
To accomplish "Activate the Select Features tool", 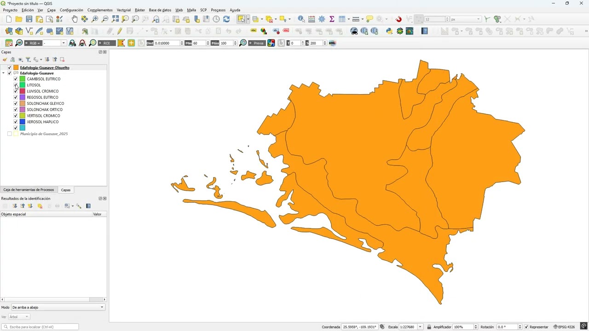I will tap(241, 19).
